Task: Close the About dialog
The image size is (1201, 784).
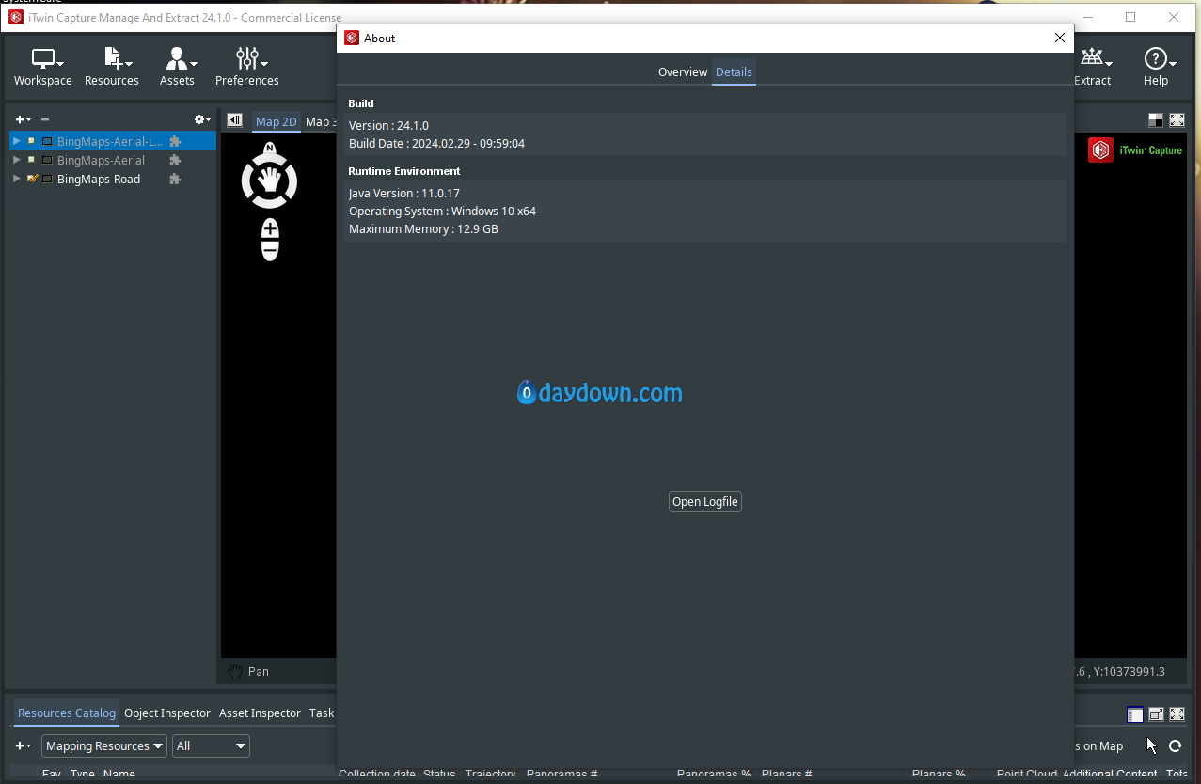Action: click(x=1060, y=38)
